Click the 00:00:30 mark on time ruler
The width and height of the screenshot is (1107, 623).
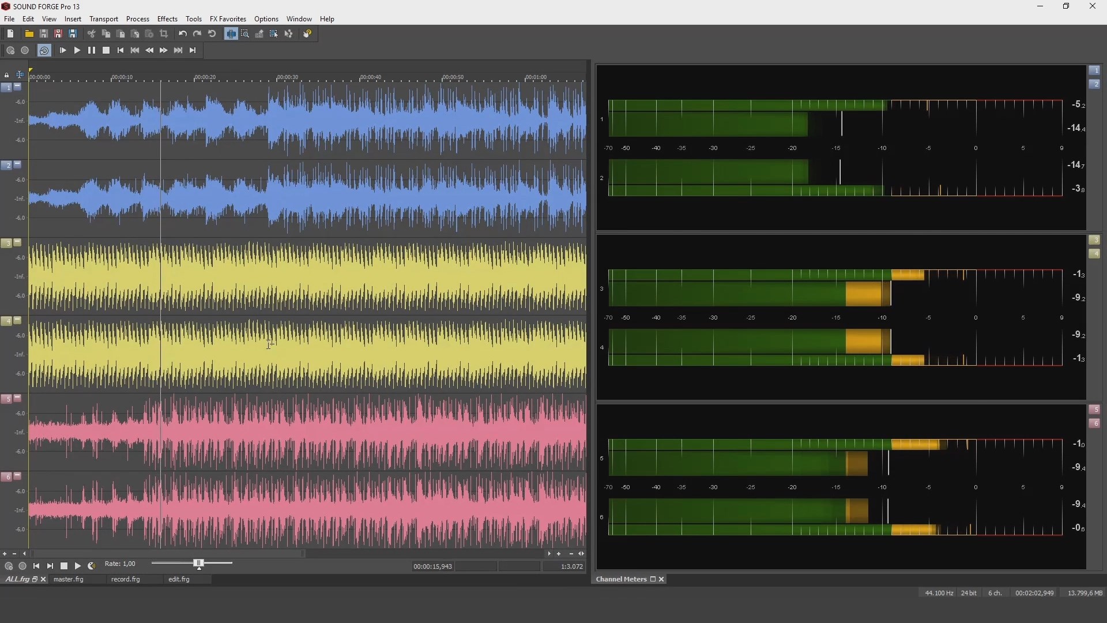pyautogui.click(x=287, y=77)
